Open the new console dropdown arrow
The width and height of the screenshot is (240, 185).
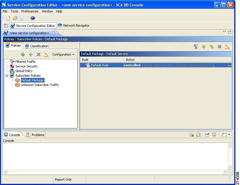229,135
